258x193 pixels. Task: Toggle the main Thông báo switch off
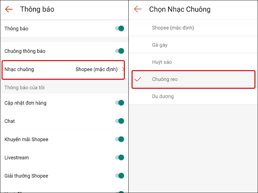coord(120,28)
